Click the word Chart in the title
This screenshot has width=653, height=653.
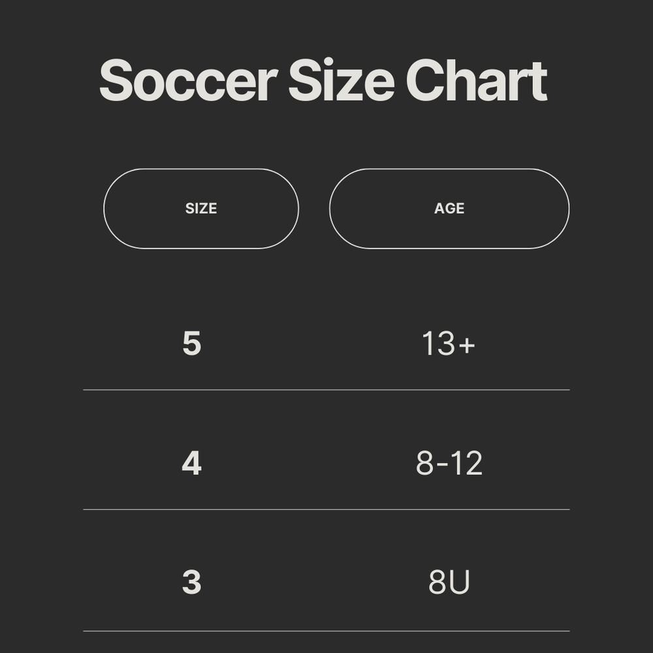[476, 81]
